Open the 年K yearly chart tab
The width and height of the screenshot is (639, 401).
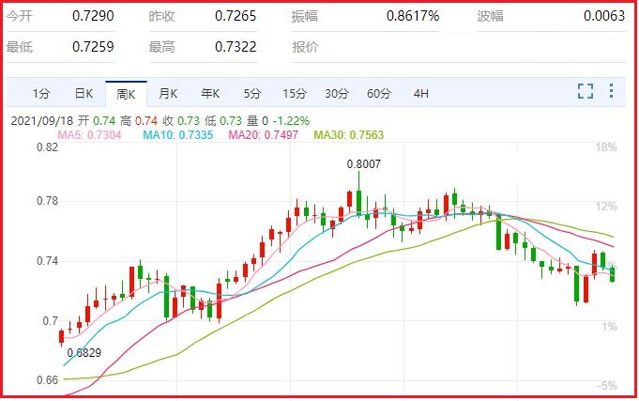pyautogui.click(x=210, y=93)
